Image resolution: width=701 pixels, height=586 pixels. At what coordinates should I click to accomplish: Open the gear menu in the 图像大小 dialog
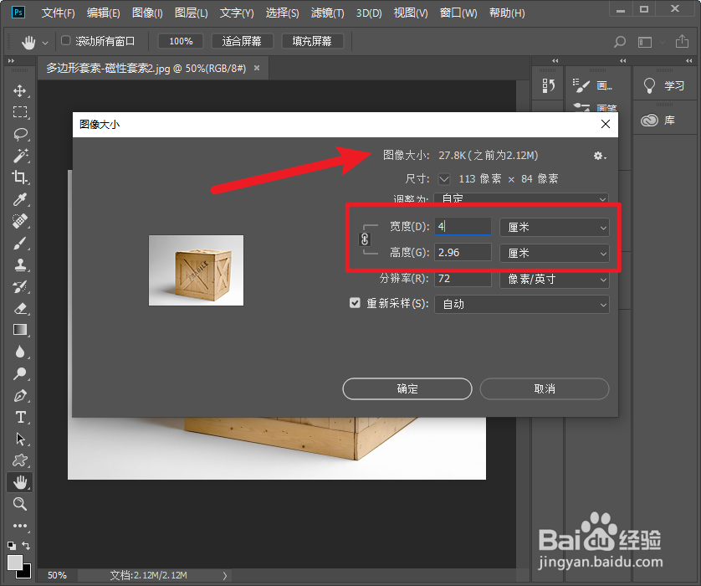pyautogui.click(x=600, y=156)
